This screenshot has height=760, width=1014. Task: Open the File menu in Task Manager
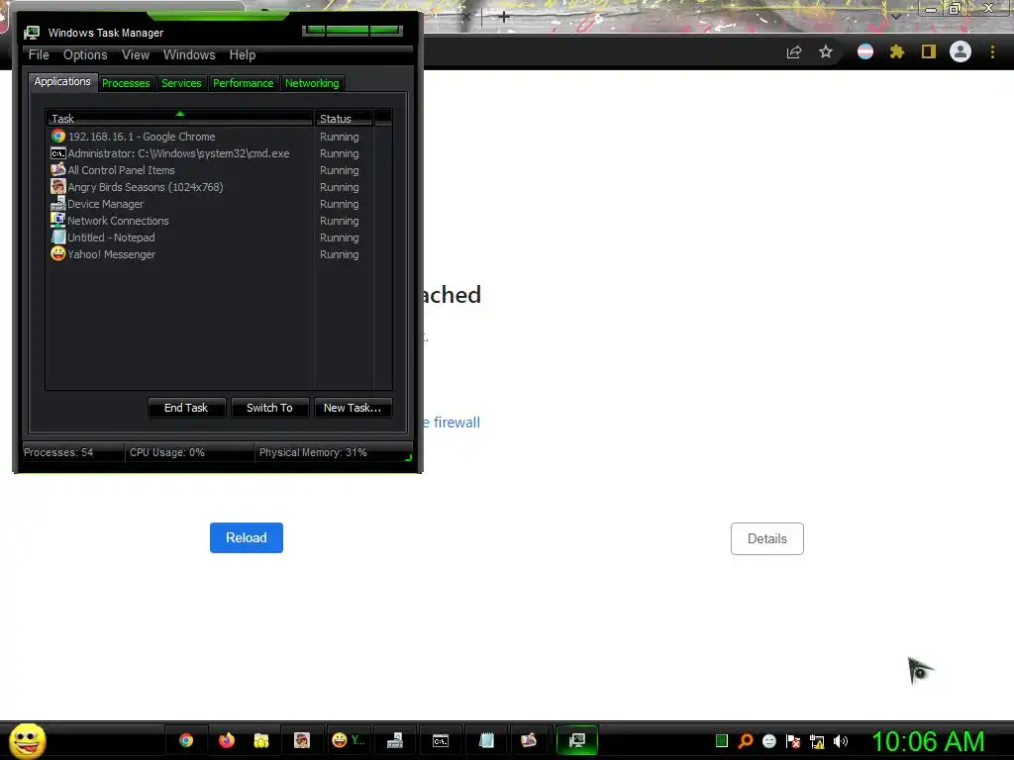coord(39,55)
